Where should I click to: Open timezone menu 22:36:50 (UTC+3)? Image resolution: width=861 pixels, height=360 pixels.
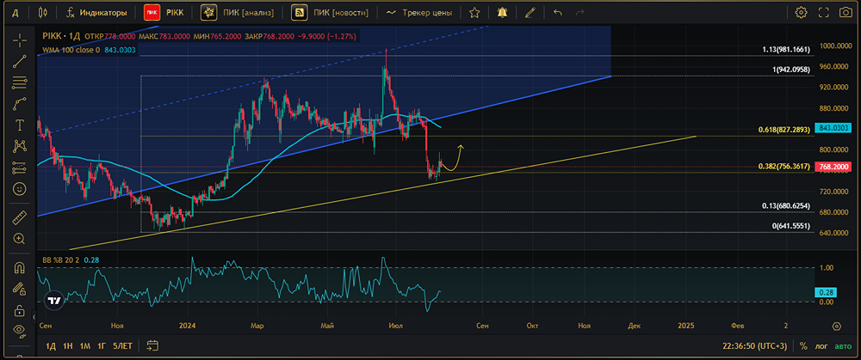pyautogui.click(x=755, y=346)
